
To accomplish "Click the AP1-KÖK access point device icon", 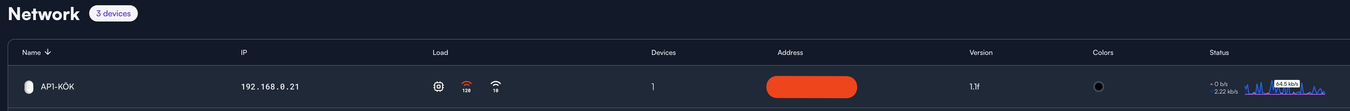I will 29,87.
